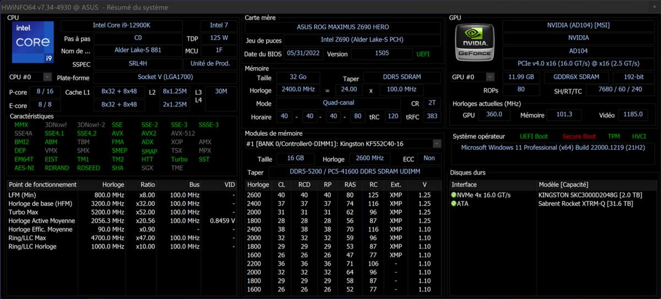Click the BIOS date 05/31/2022

point(304,54)
